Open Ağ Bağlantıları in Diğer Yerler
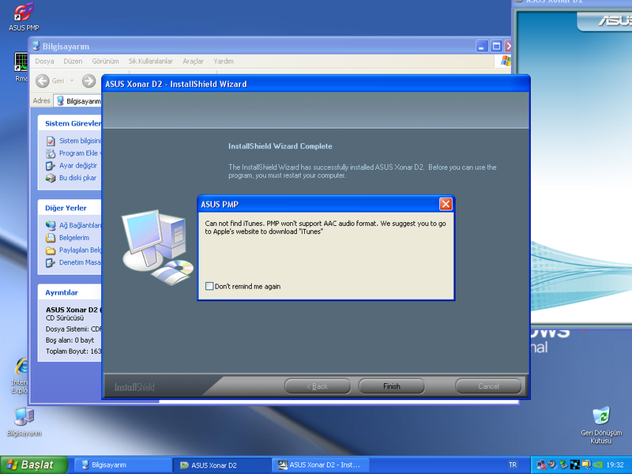The image size is (632, 474). (x=80, y=225)
